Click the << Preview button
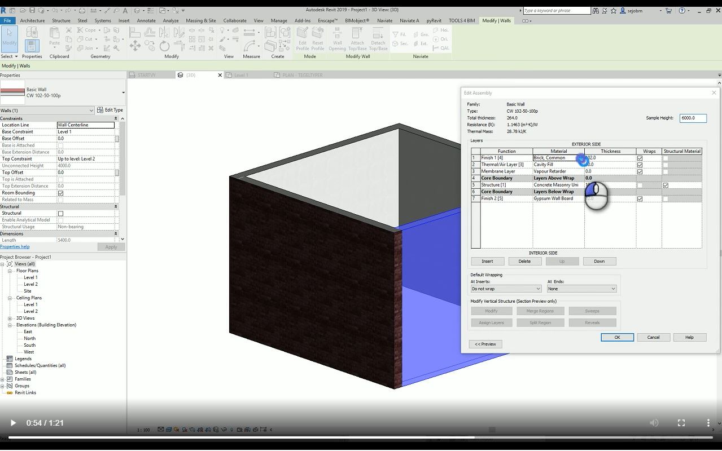The height and width of the screenshot is (451, 722). coord(485,344)
